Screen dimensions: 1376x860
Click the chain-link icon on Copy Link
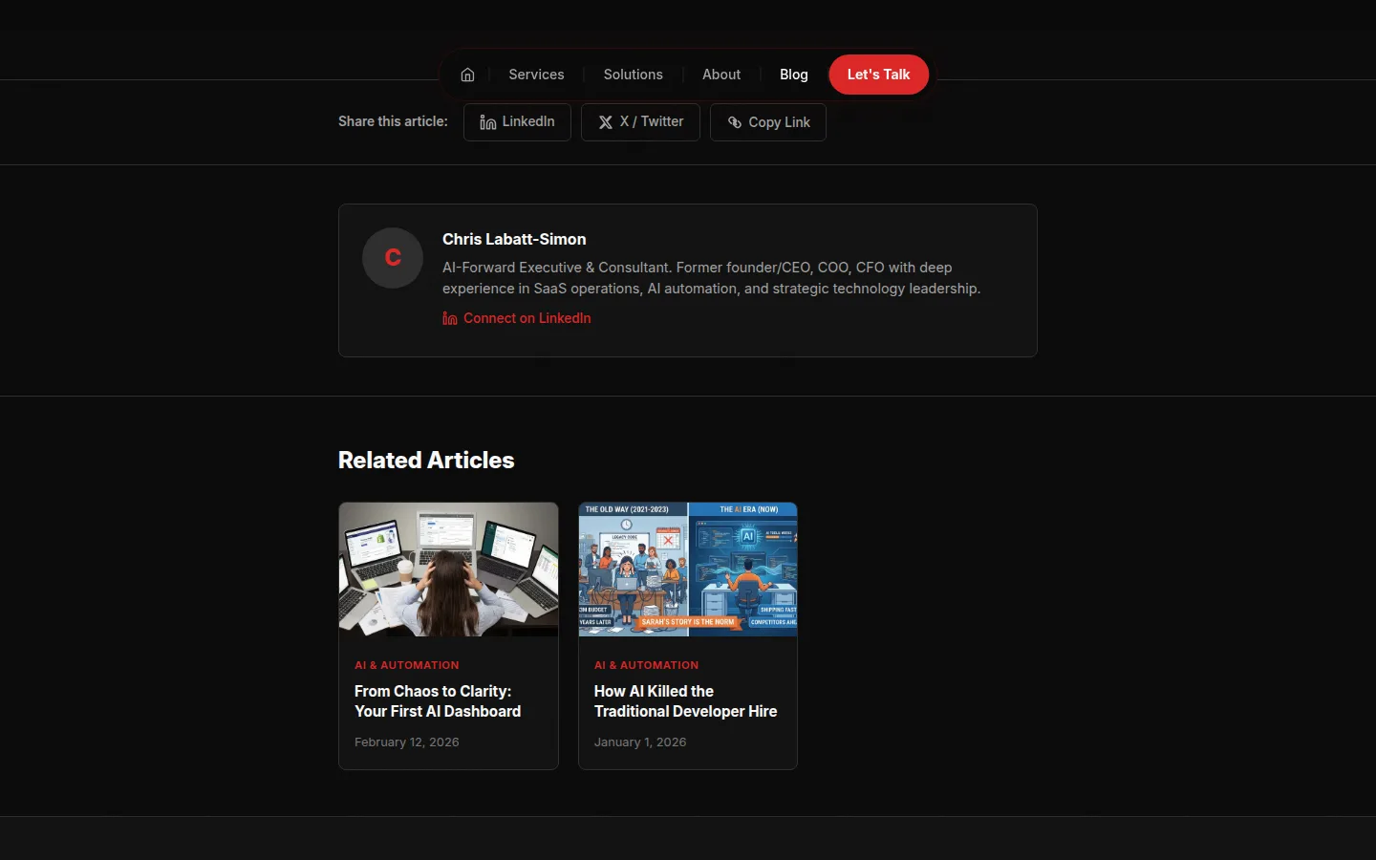tap(735, 122)
